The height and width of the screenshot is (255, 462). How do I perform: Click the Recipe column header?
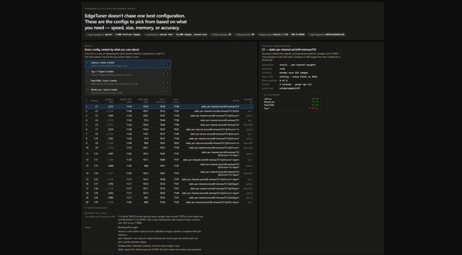pyautogui.click(x=236, y=101)
